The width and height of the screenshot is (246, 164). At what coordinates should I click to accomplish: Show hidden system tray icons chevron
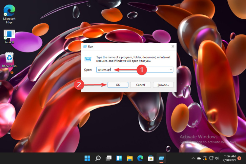pos(193,158)
